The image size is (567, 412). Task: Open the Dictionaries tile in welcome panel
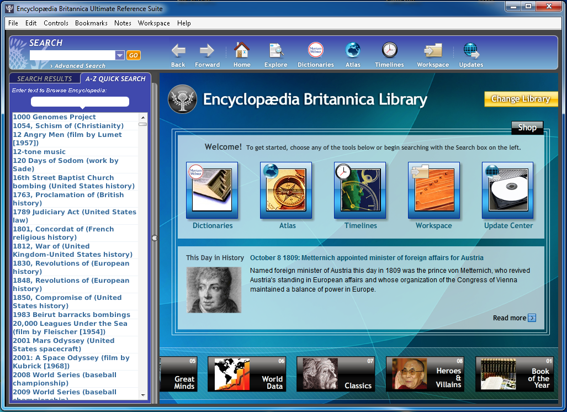pyautogui.click(x=212, y=191)
